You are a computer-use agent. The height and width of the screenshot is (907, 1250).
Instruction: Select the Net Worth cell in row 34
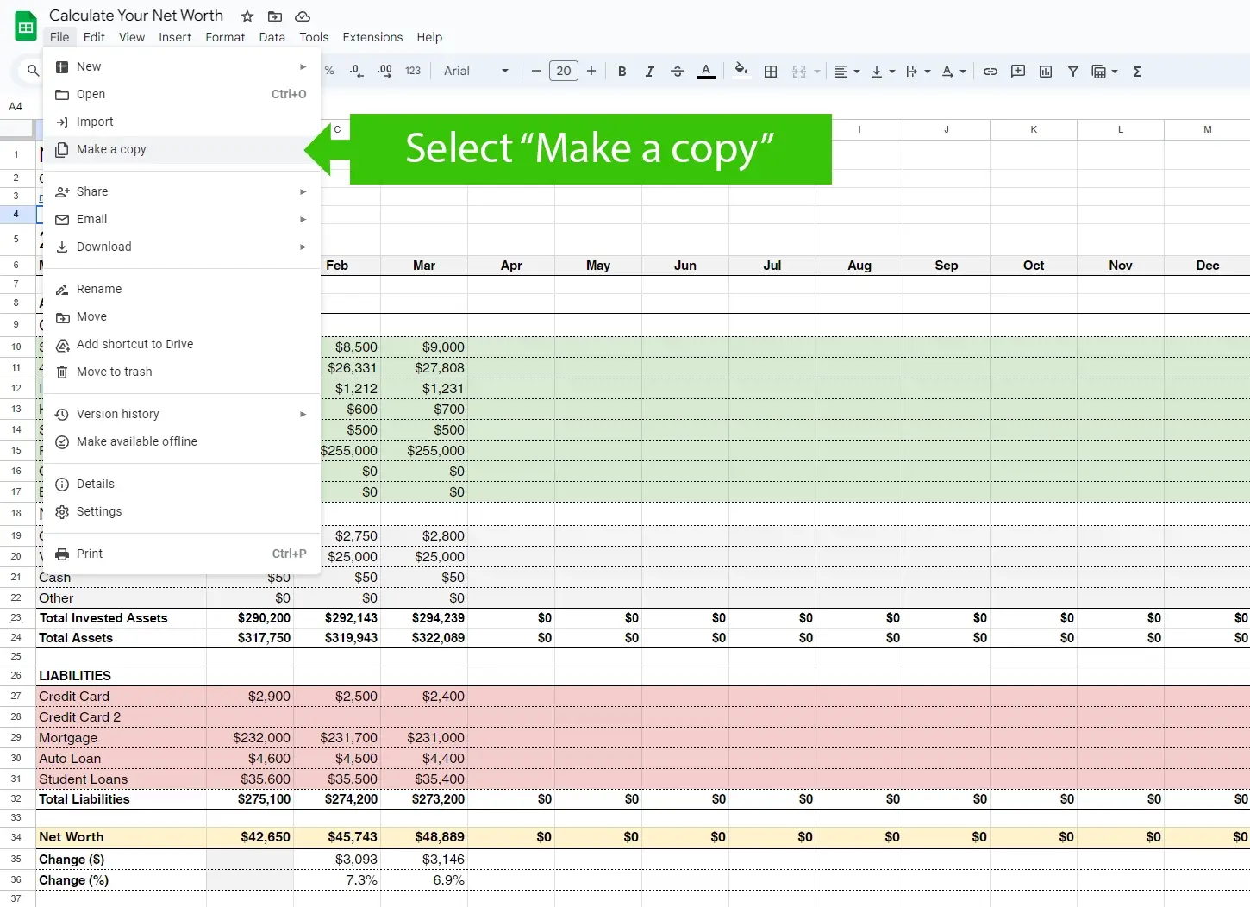point(121,837)
